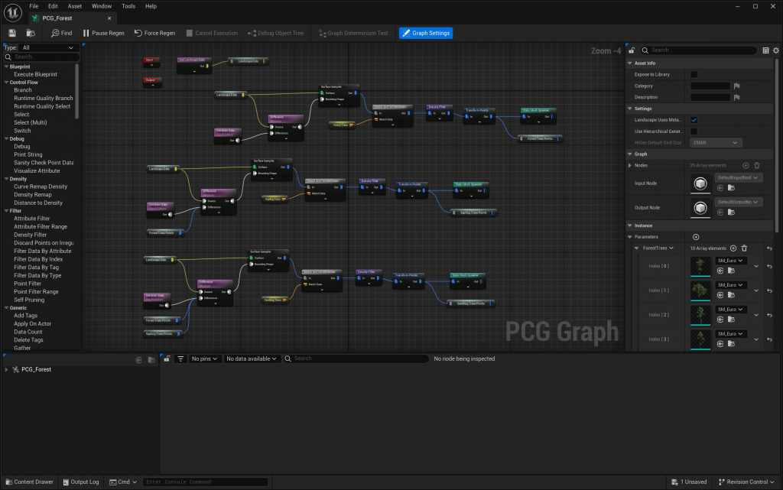Viewport: 783px width, 490px height.
Task: Open the No pins dropdown
Action: coord(204,359)
